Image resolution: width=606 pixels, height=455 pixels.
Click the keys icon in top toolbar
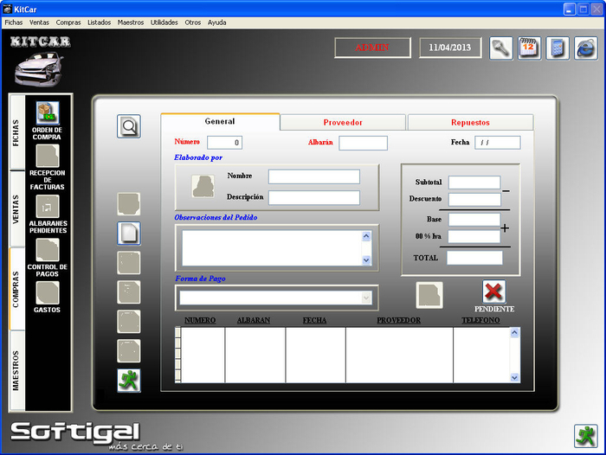[x=501, y=48]
